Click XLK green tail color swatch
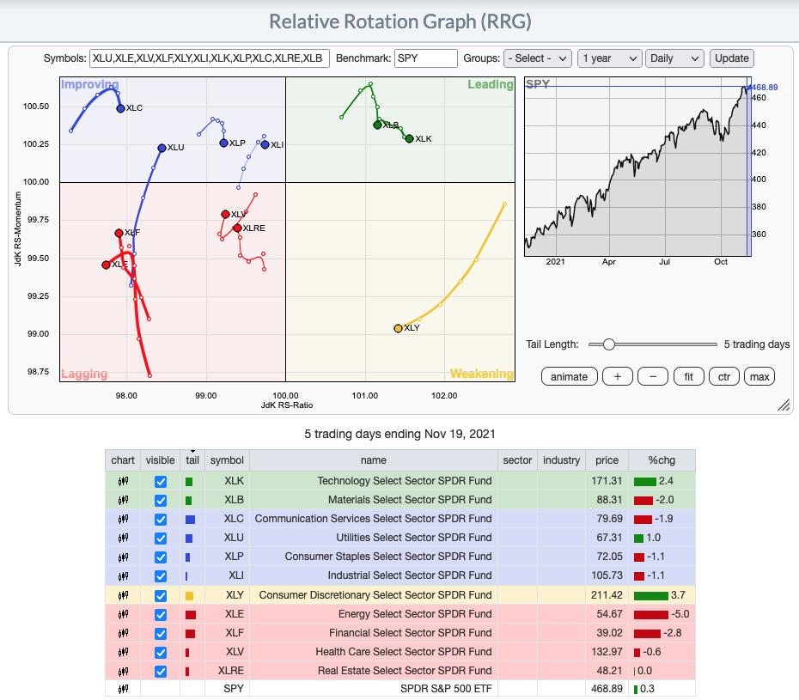 click(188, 482)
